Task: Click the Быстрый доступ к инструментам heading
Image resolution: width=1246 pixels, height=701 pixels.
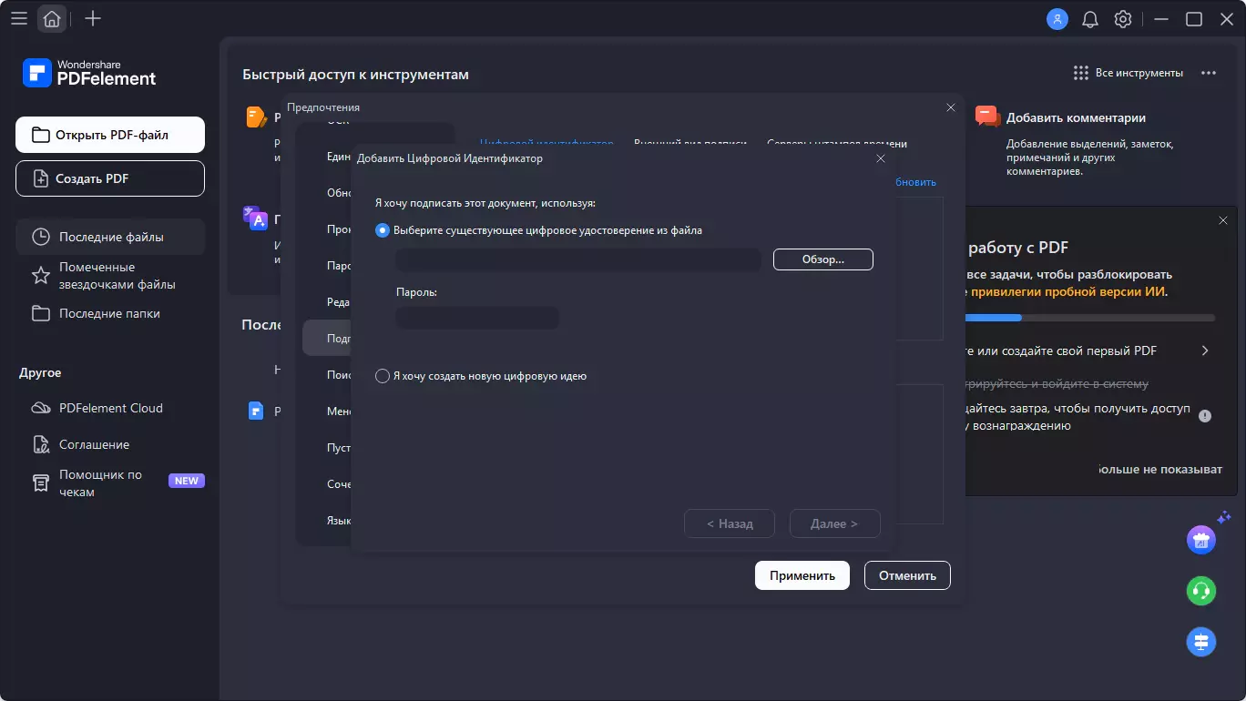Action: click(x=355, y=75)
